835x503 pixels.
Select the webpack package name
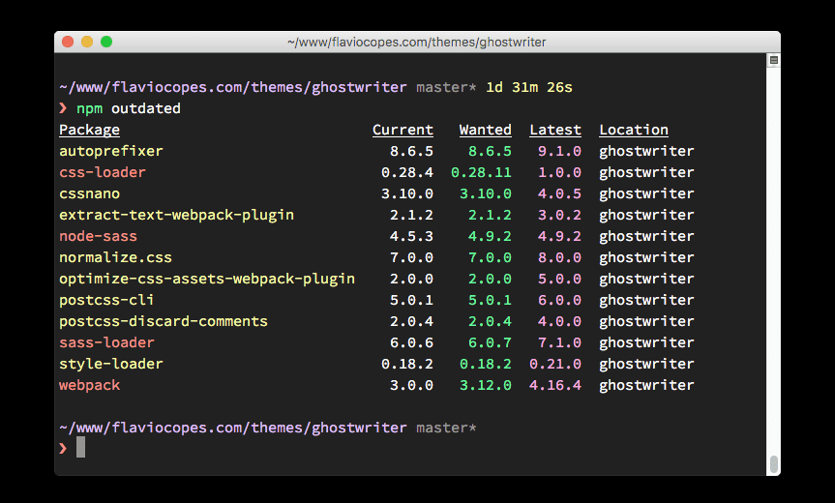[89, 385]
